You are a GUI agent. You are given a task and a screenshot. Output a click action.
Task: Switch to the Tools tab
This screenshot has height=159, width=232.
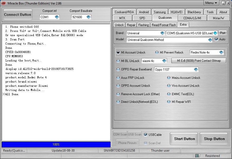click(210, 12)
